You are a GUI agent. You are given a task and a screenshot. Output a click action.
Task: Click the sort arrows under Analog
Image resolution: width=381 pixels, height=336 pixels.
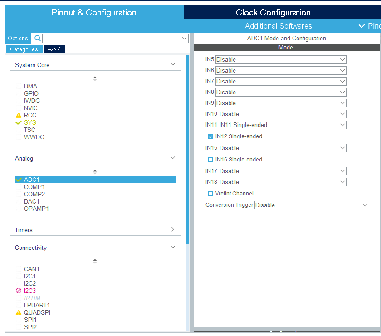95,172
